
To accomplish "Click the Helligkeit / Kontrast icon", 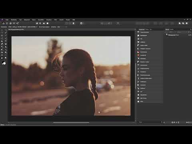I will [138, 49].
